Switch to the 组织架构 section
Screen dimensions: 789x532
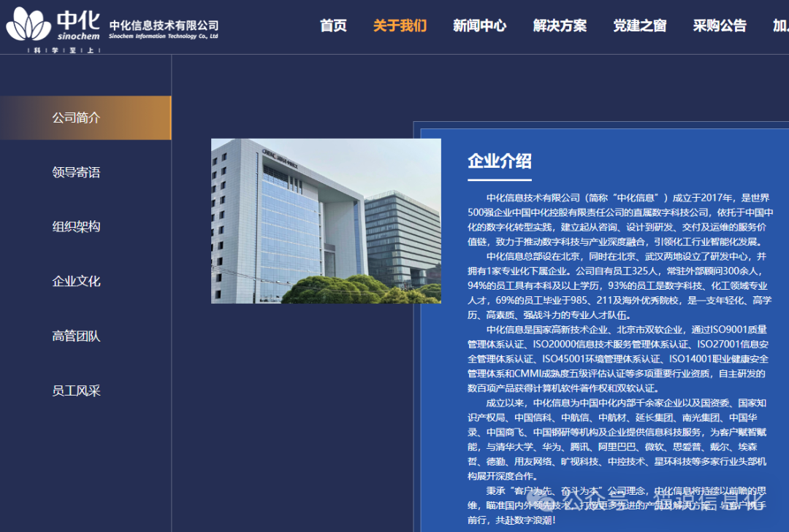tap(77, 226)
